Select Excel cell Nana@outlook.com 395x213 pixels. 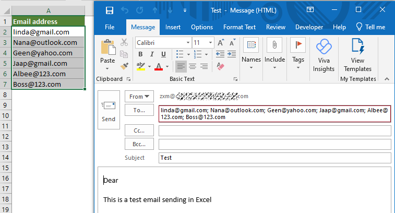tap(48, 42)
